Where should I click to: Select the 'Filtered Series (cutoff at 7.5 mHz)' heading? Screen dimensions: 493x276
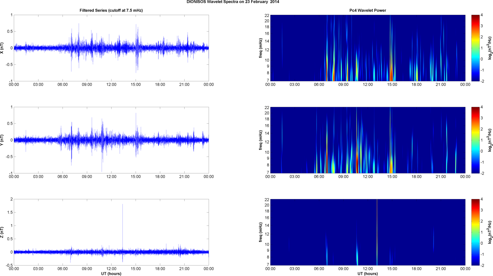coord(111,10)
